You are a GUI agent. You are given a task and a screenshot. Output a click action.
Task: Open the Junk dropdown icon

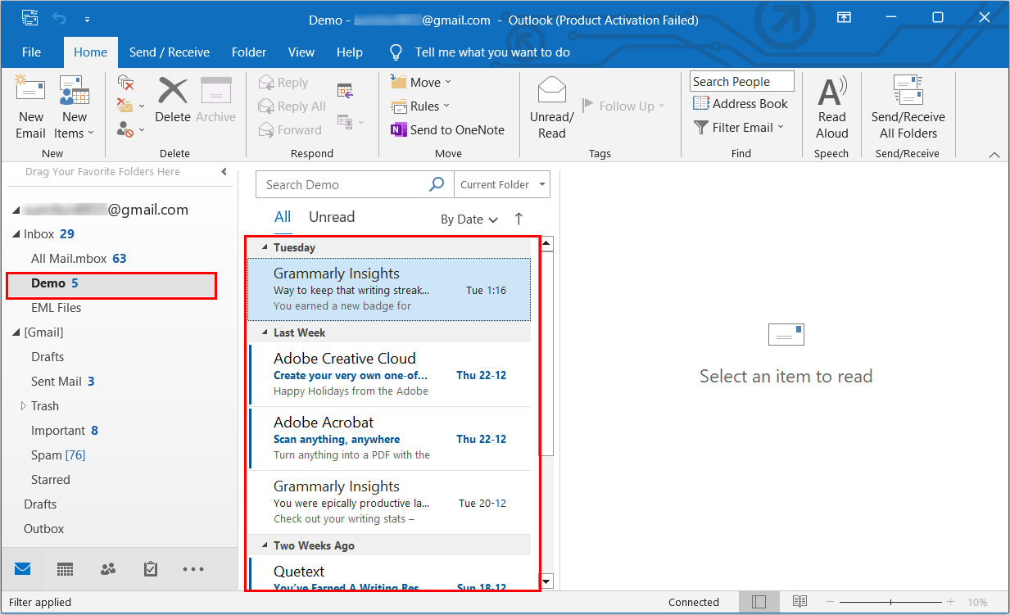130,129
